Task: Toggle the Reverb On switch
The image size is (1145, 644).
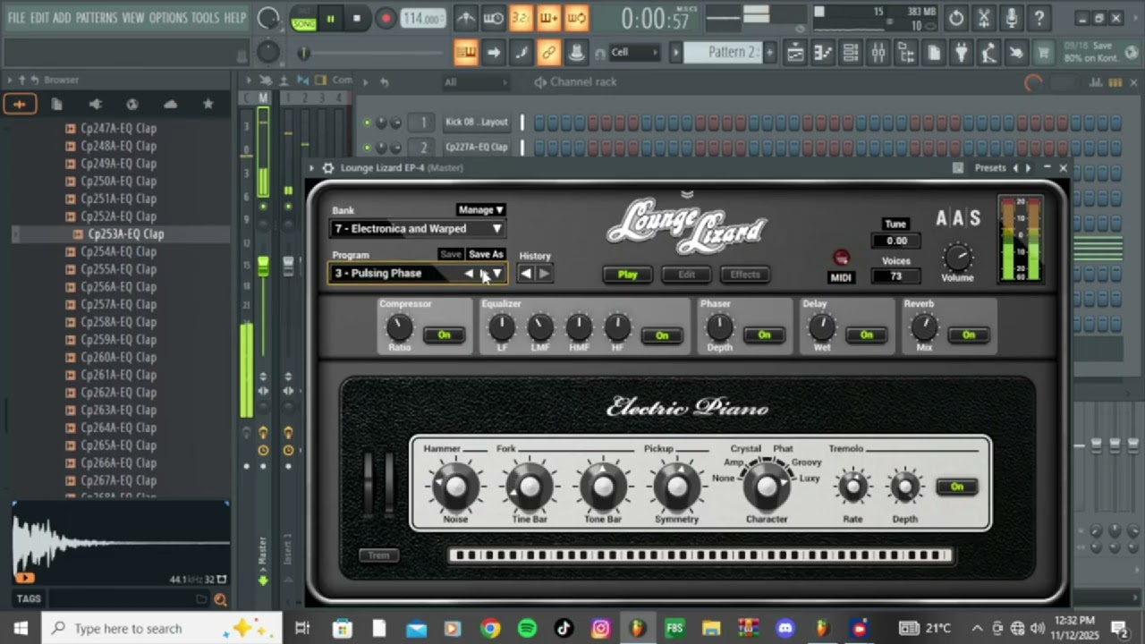Action: [x=969, y=335]
